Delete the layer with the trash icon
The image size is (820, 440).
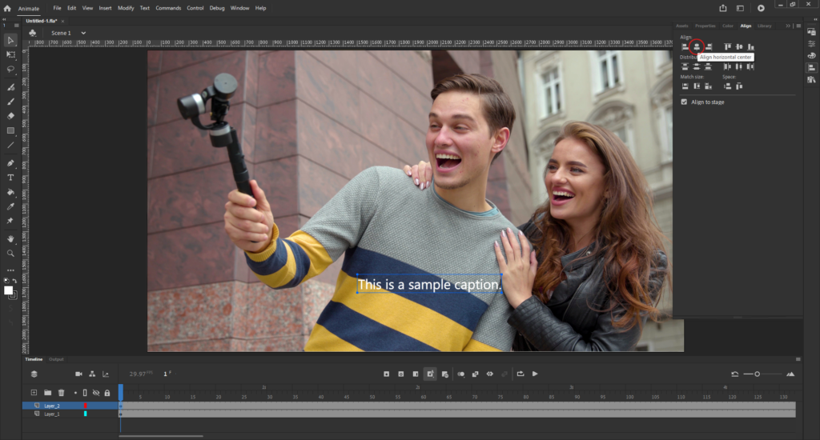click(x=61, y=393)
